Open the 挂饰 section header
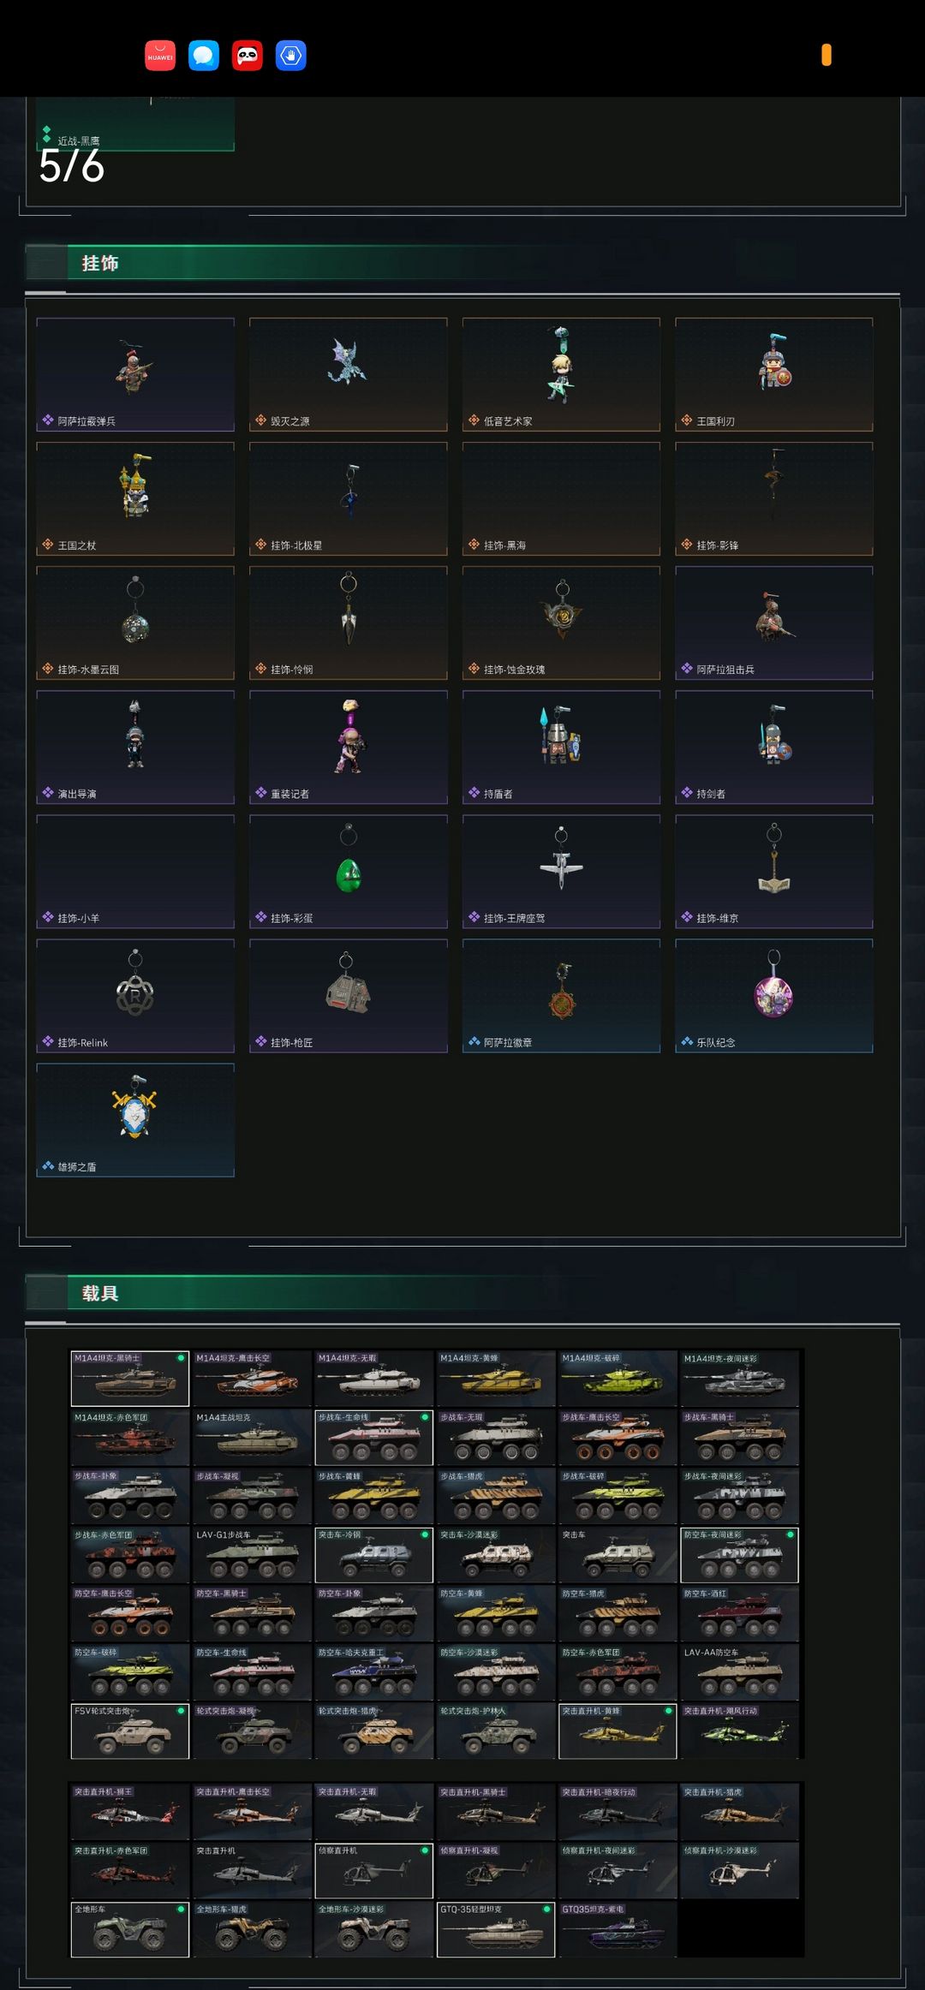925x1990 pixels. [x=100, y=263]
